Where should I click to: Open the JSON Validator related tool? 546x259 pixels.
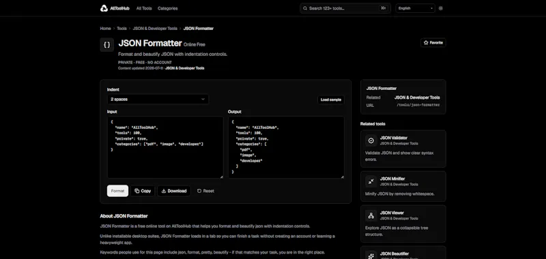click(x=403, y=149)
